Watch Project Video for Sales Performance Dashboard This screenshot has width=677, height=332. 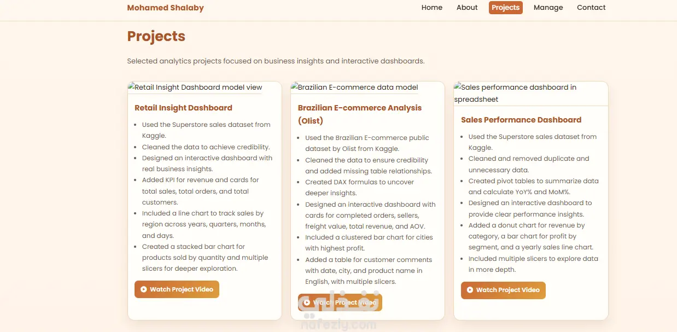click(x=503, y=290)
